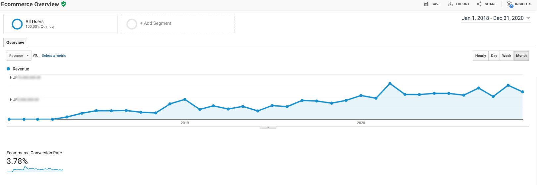Viewport: 537px width, 185px height.
Task: Click the empty Add Segment circle icon
Action: (132, 24)
